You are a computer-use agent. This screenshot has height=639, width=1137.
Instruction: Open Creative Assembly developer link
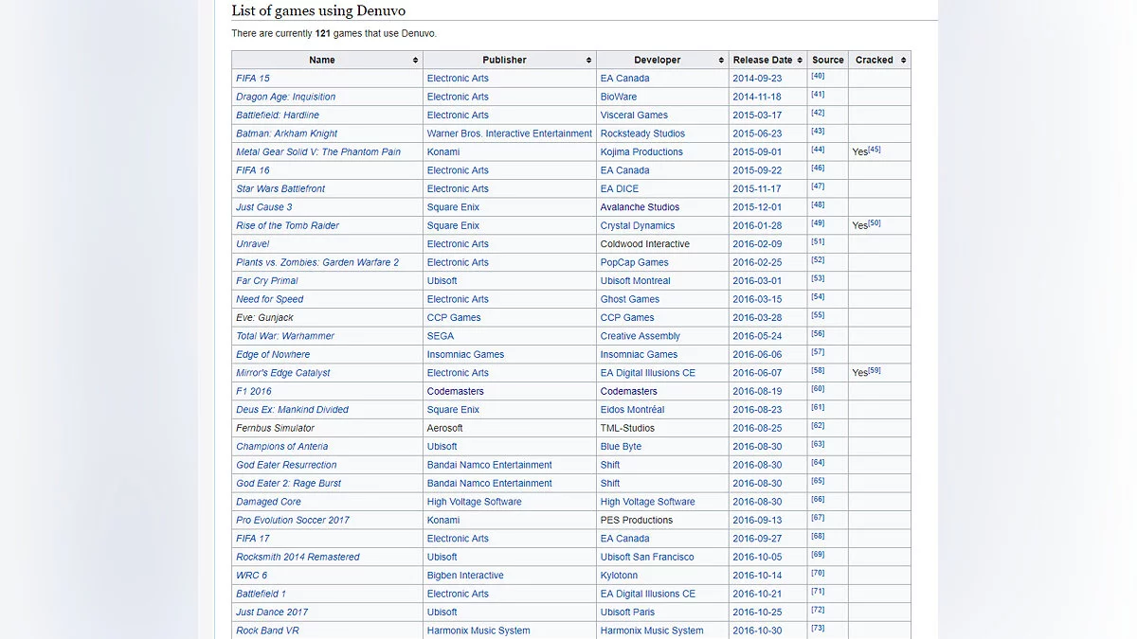pos(640,336)
